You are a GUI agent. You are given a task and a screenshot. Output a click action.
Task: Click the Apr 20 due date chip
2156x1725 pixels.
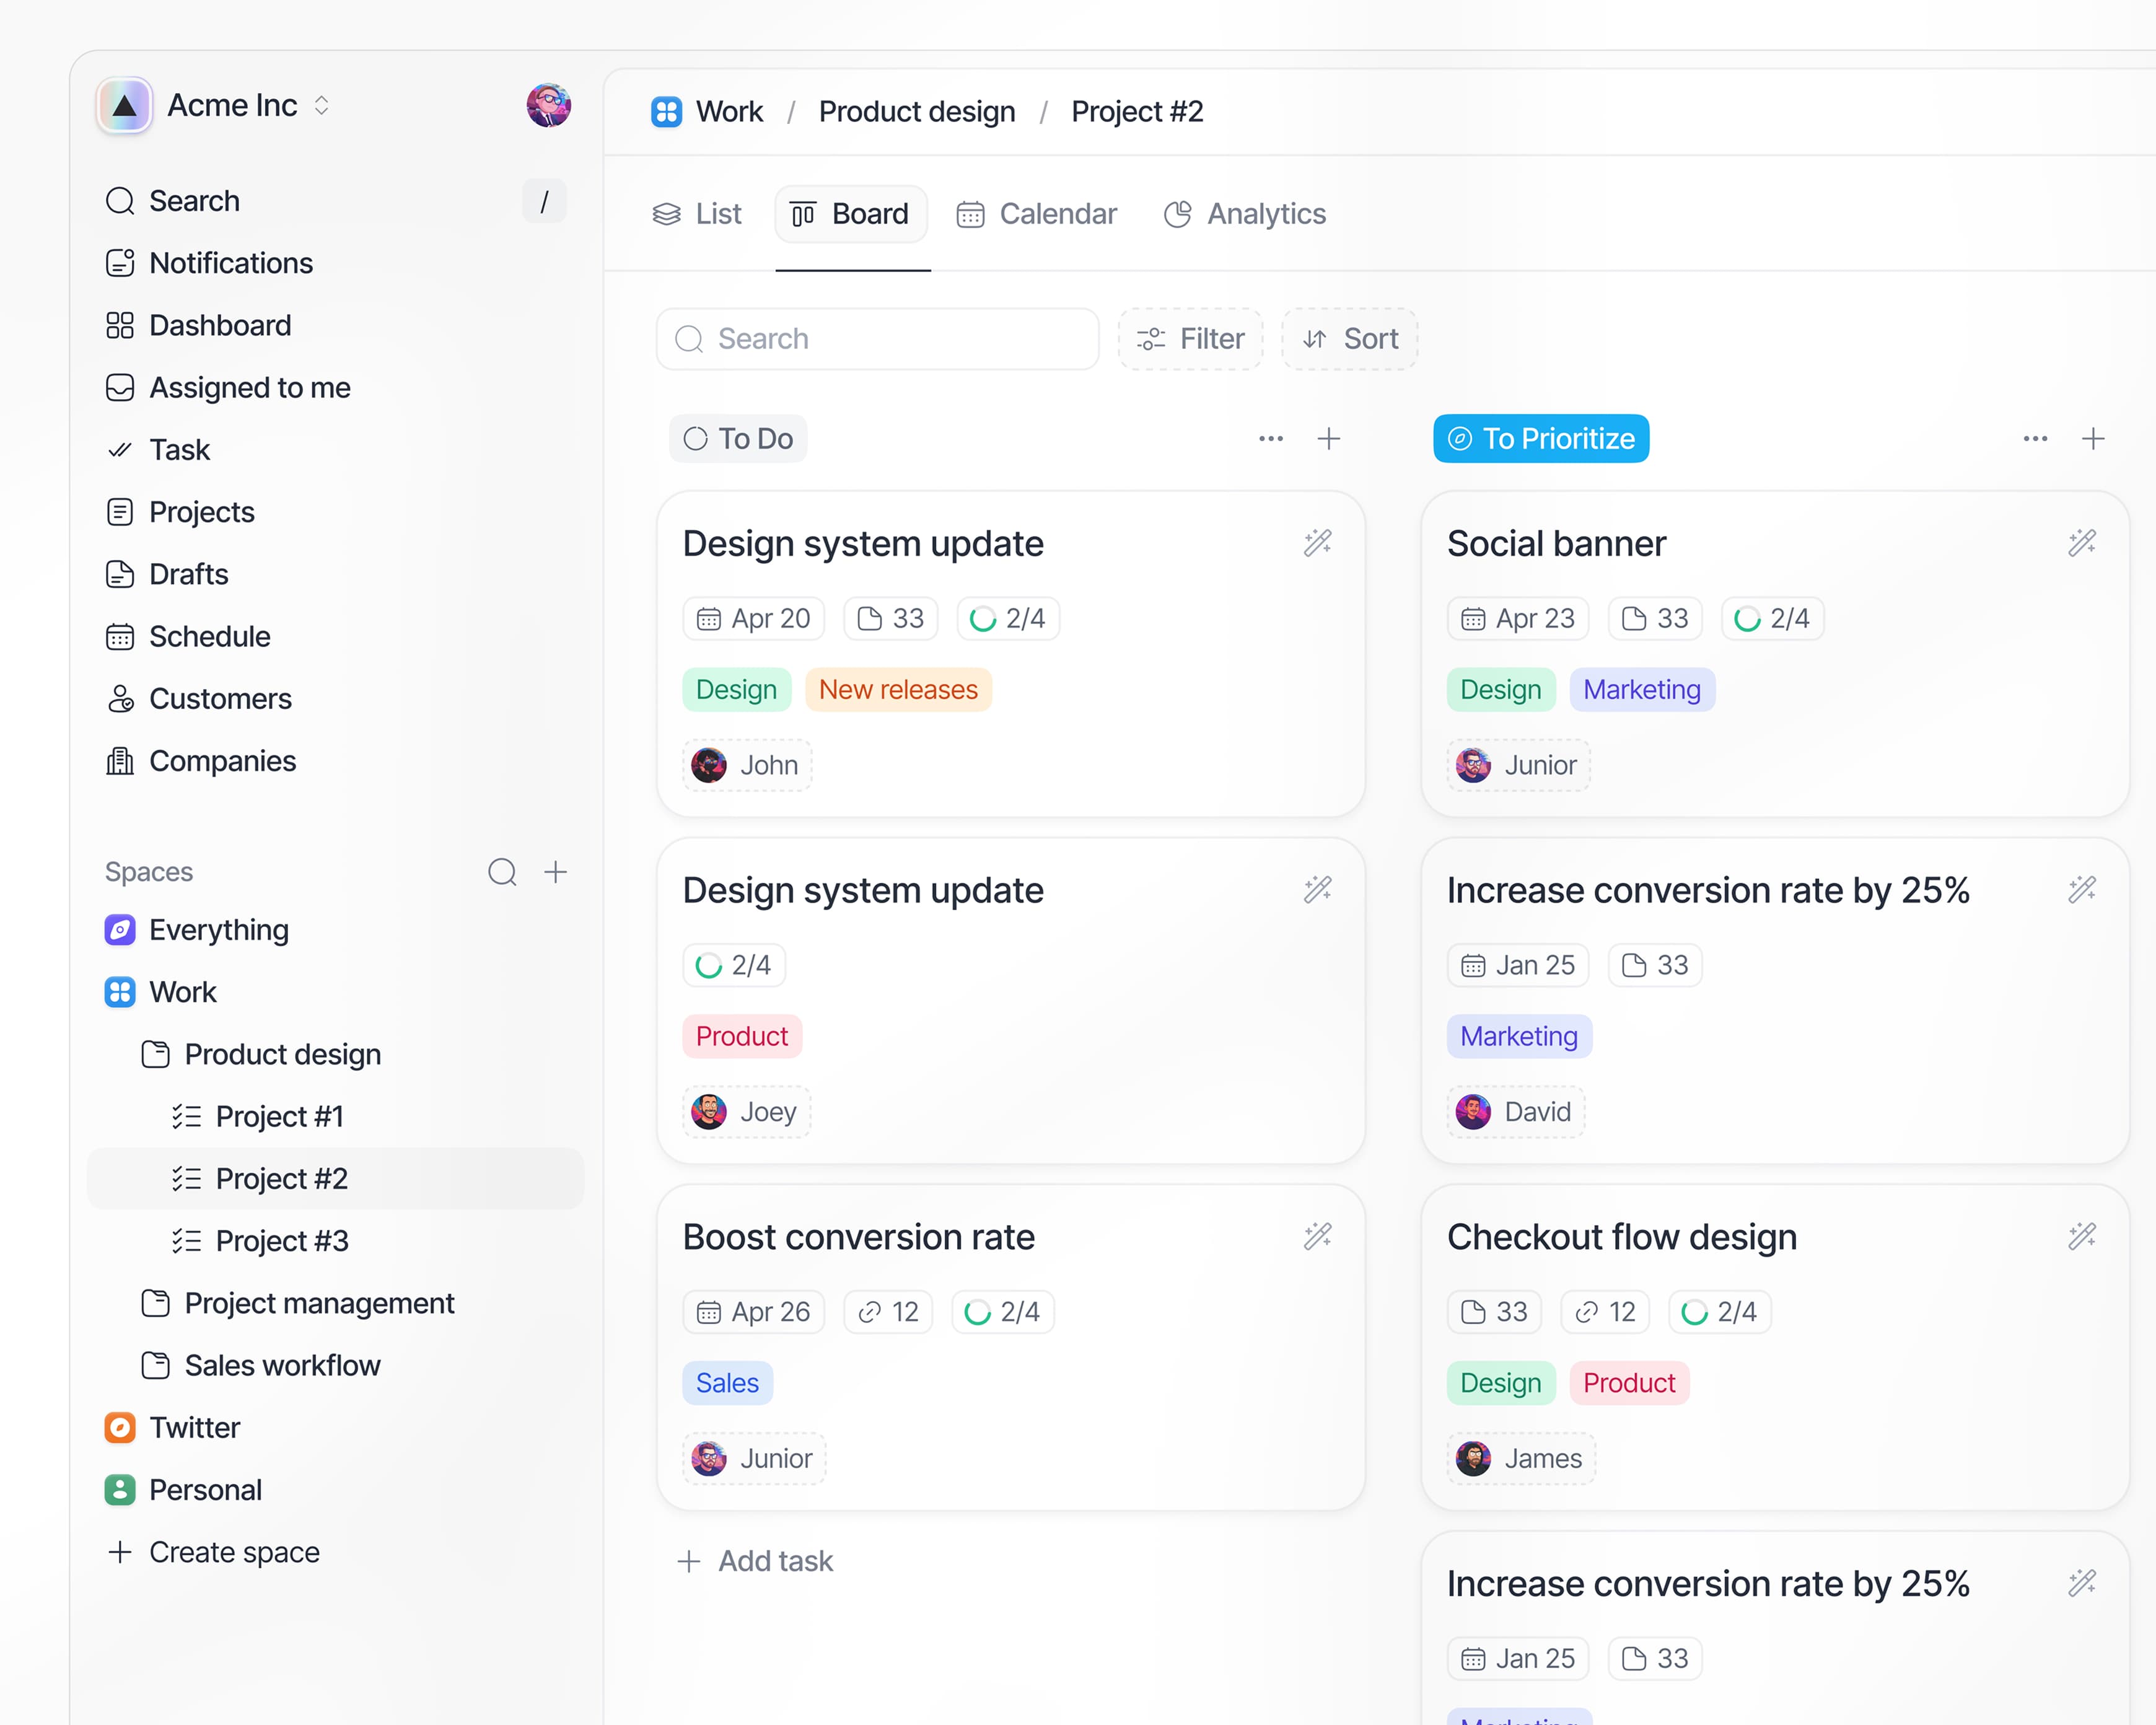coord(753,618)
